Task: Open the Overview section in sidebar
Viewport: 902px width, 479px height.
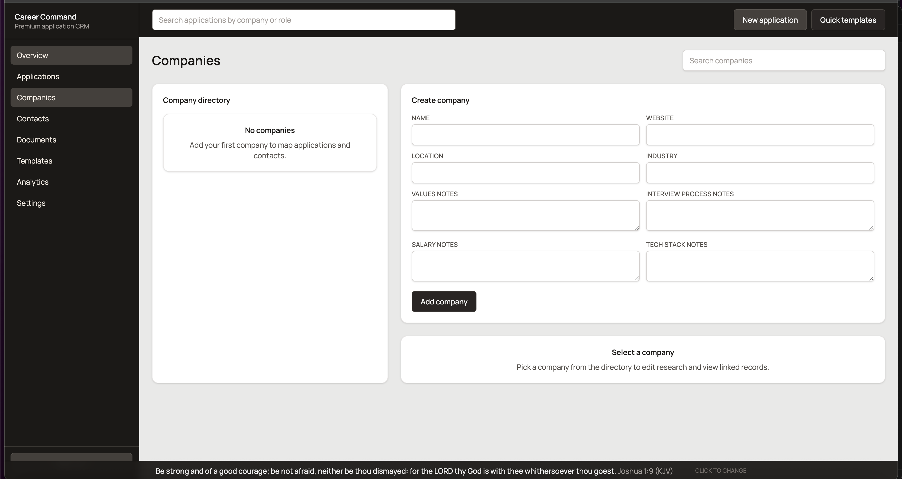Action: tap(71, 55)
